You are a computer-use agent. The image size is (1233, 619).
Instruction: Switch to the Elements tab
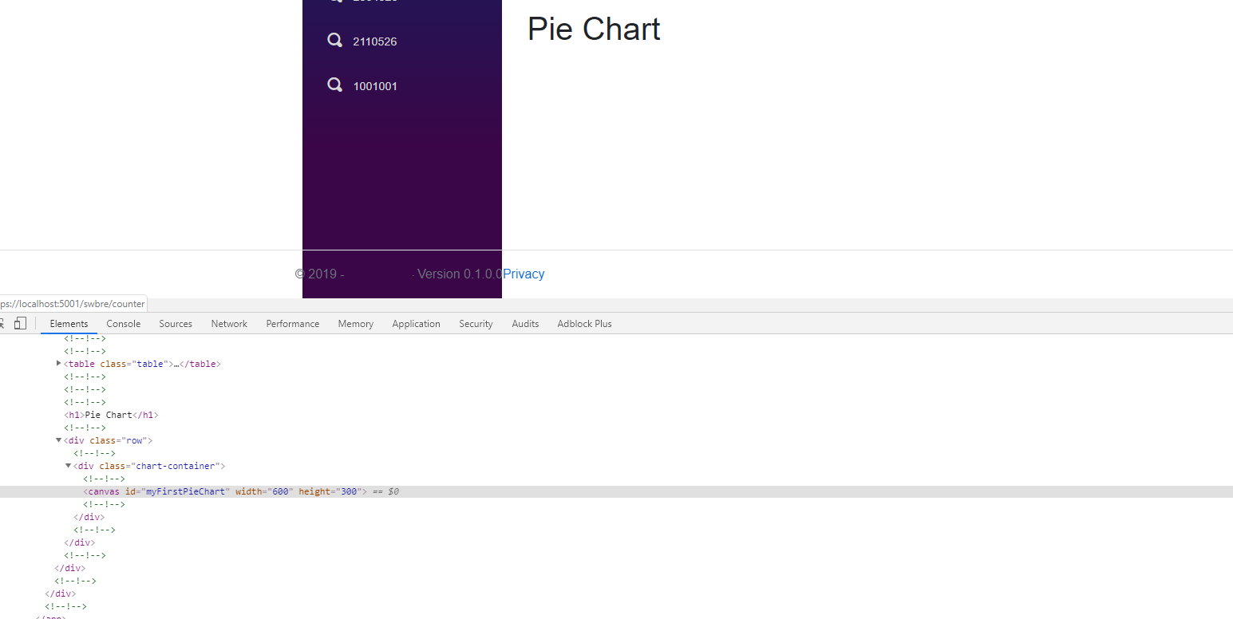(x=69, y=324)
